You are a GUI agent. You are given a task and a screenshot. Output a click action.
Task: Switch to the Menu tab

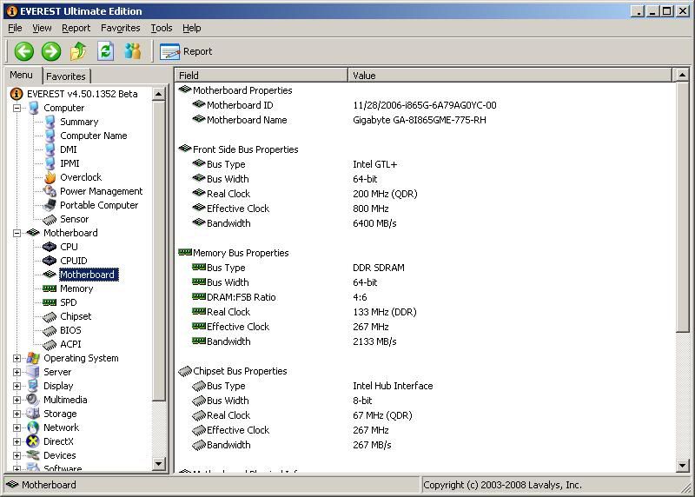pos(21,75)
